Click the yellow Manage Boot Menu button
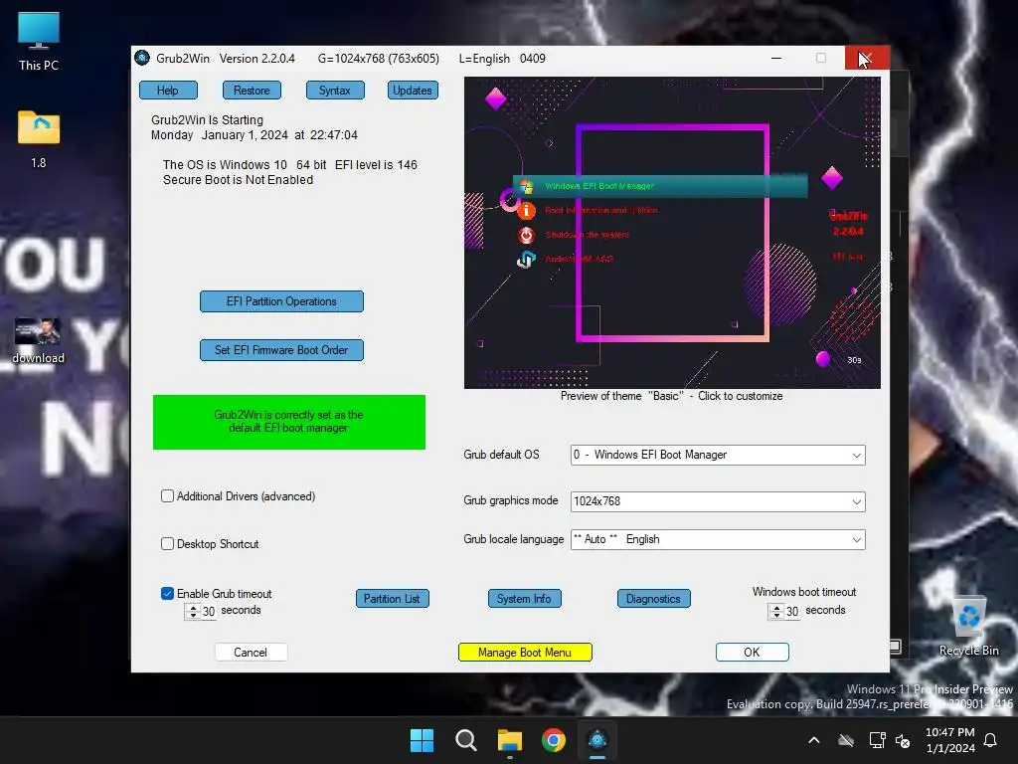1018x764 pixels. coord(525,653)
